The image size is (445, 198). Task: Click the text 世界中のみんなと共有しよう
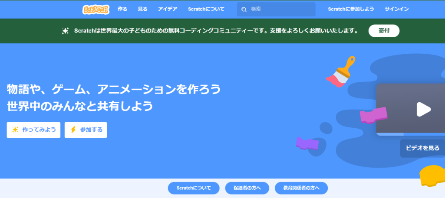coord(80,106)
